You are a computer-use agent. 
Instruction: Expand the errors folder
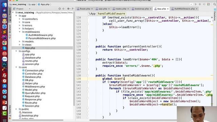pos(20,25)
